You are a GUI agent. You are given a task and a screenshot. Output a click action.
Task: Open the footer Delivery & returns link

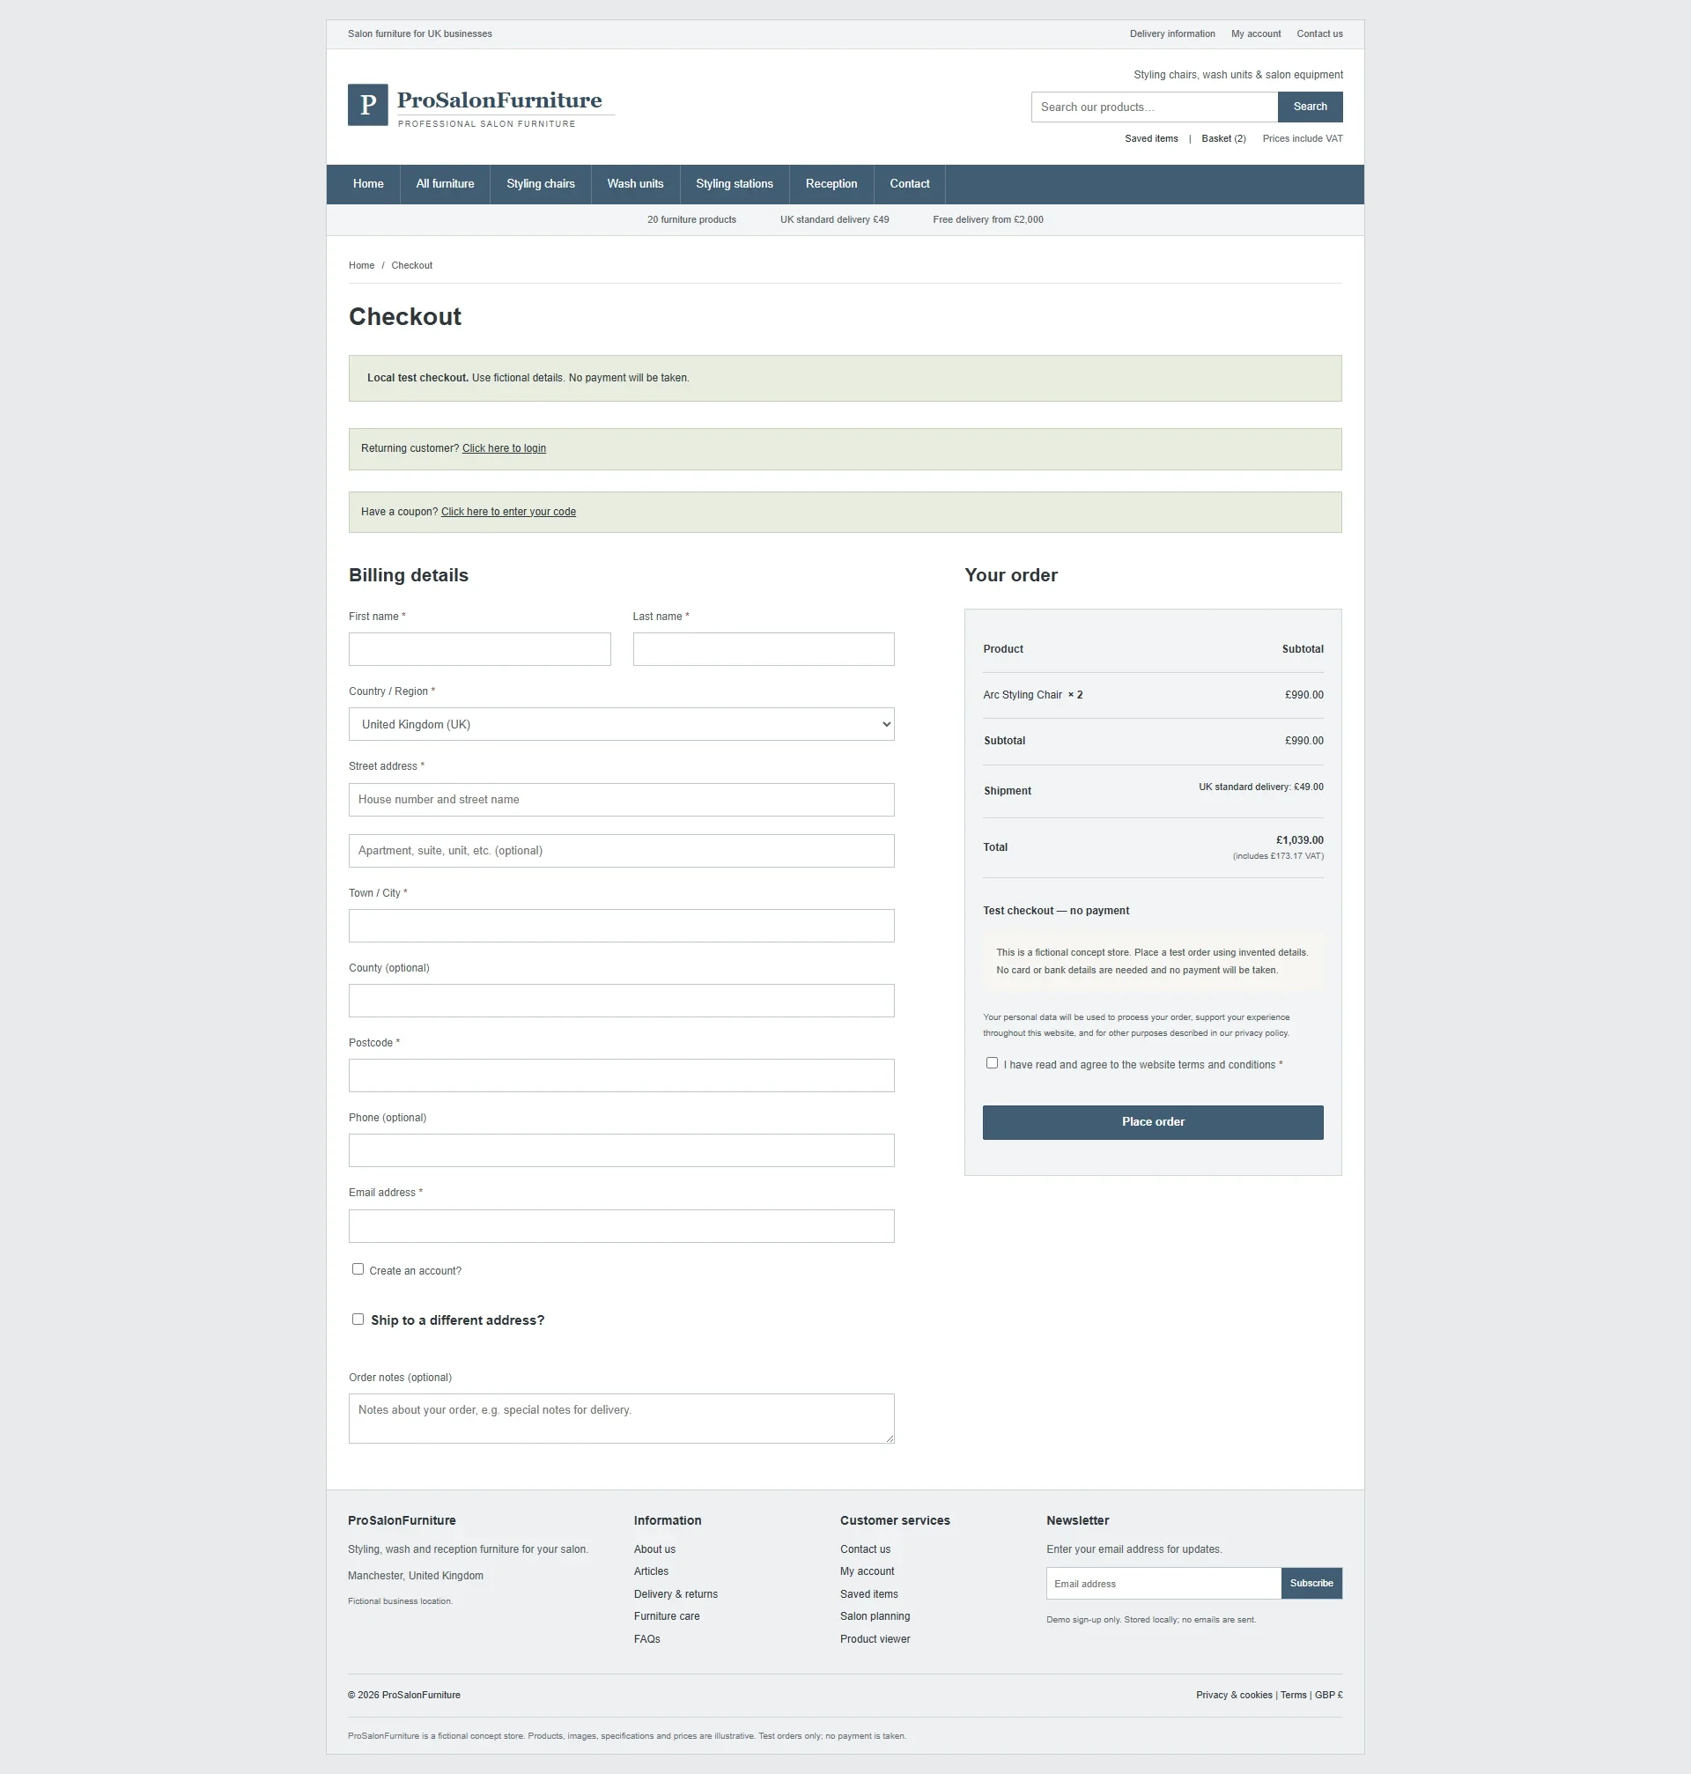(676, 1593)
